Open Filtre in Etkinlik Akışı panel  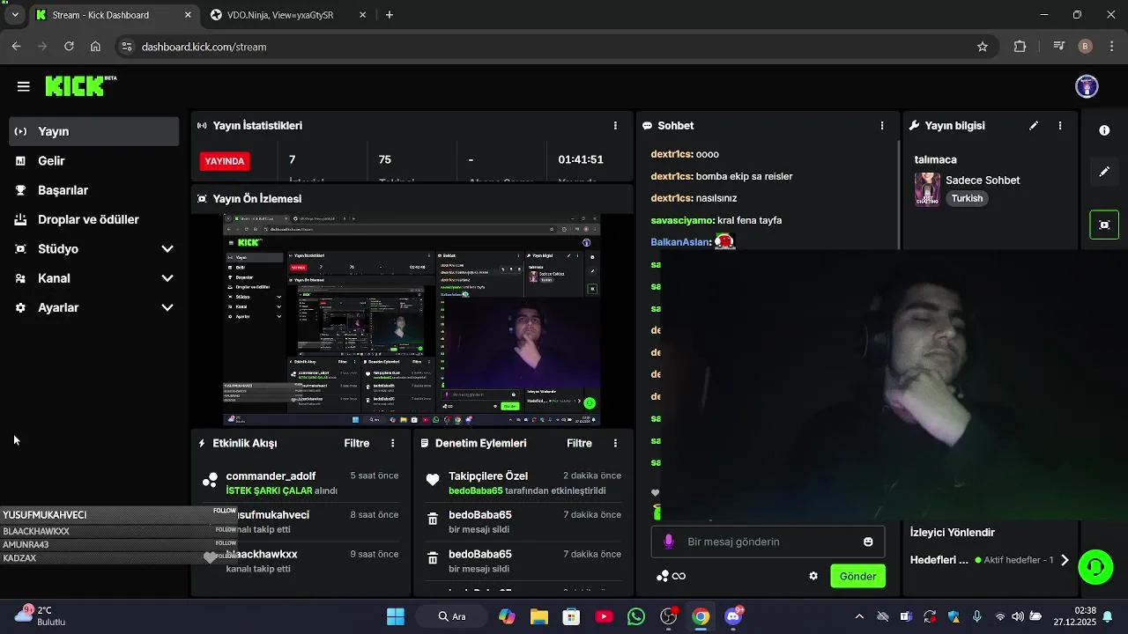pyautogui.click(x=356, y=443)
